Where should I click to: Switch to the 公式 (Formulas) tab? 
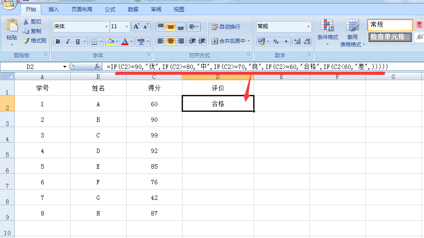click(110, 10)
